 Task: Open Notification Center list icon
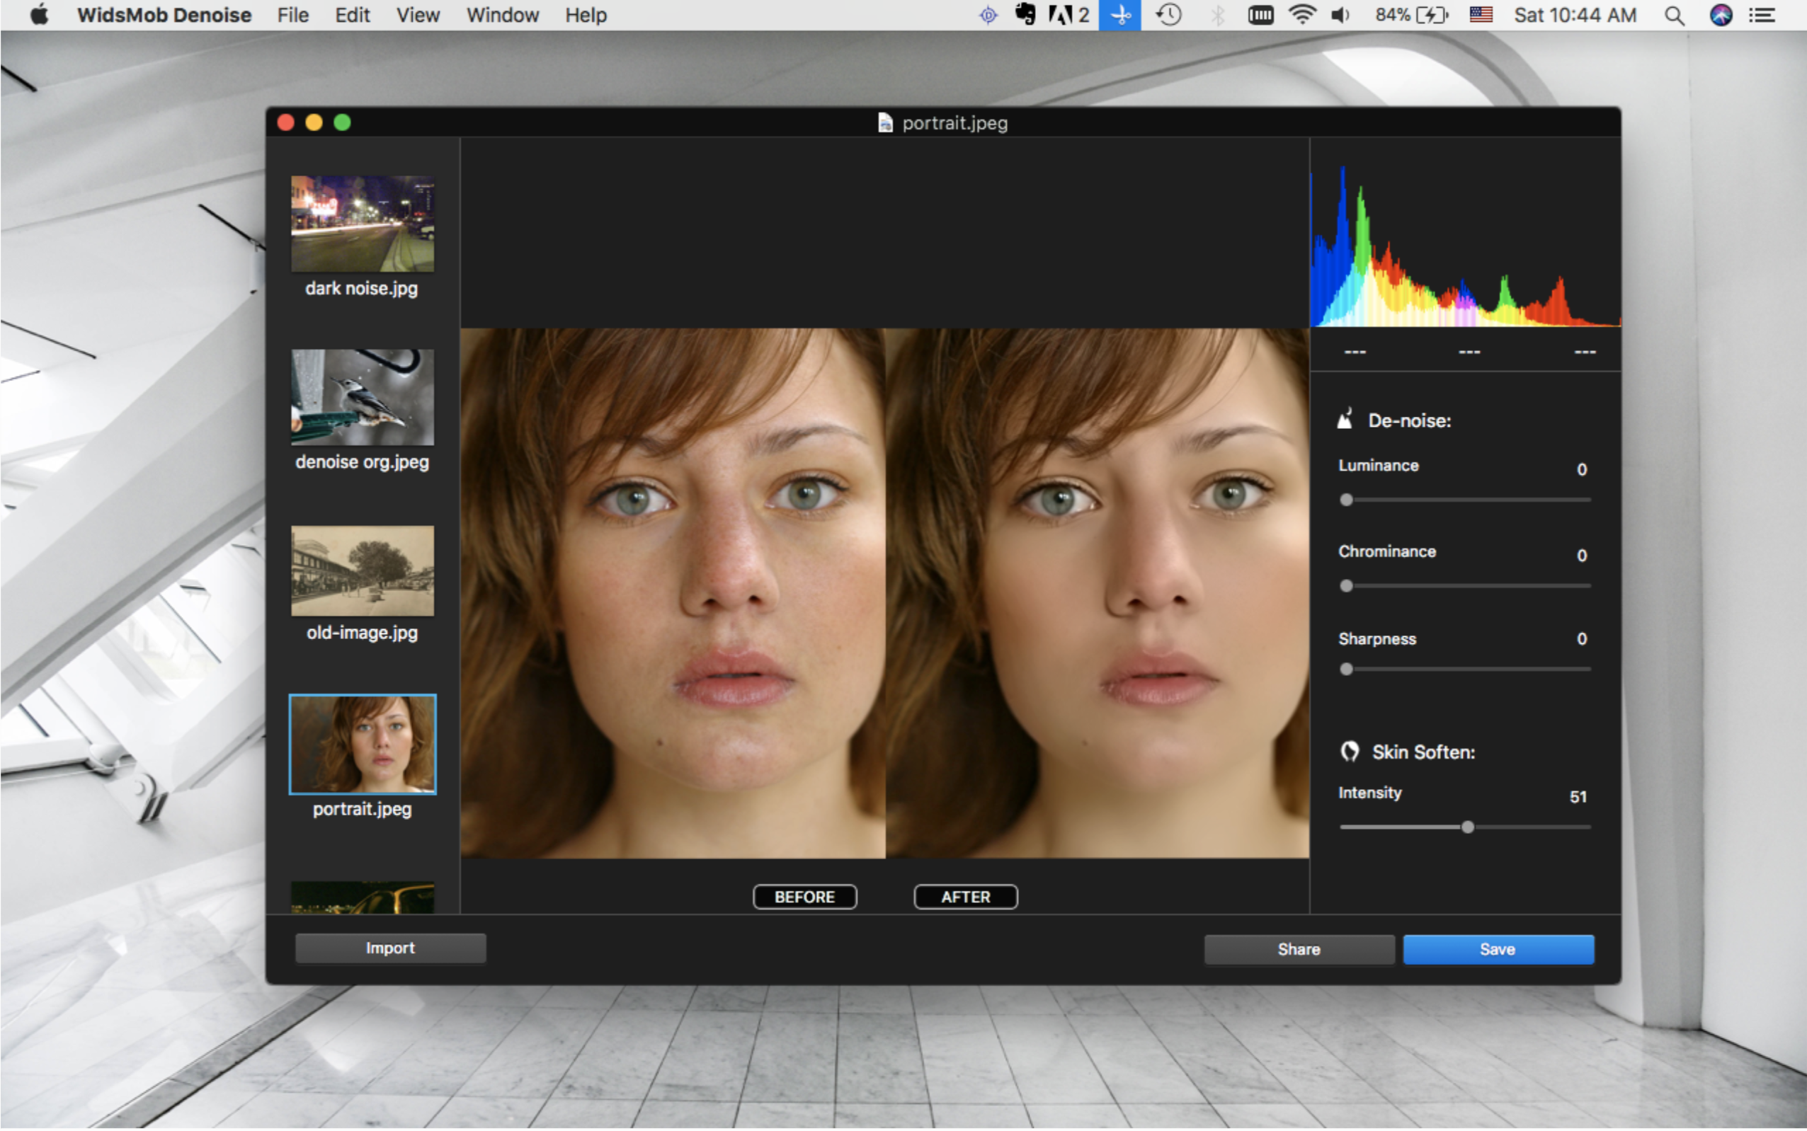1763,16
